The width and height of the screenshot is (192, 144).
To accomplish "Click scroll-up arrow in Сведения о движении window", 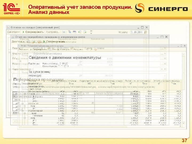I will coord(183,54).
